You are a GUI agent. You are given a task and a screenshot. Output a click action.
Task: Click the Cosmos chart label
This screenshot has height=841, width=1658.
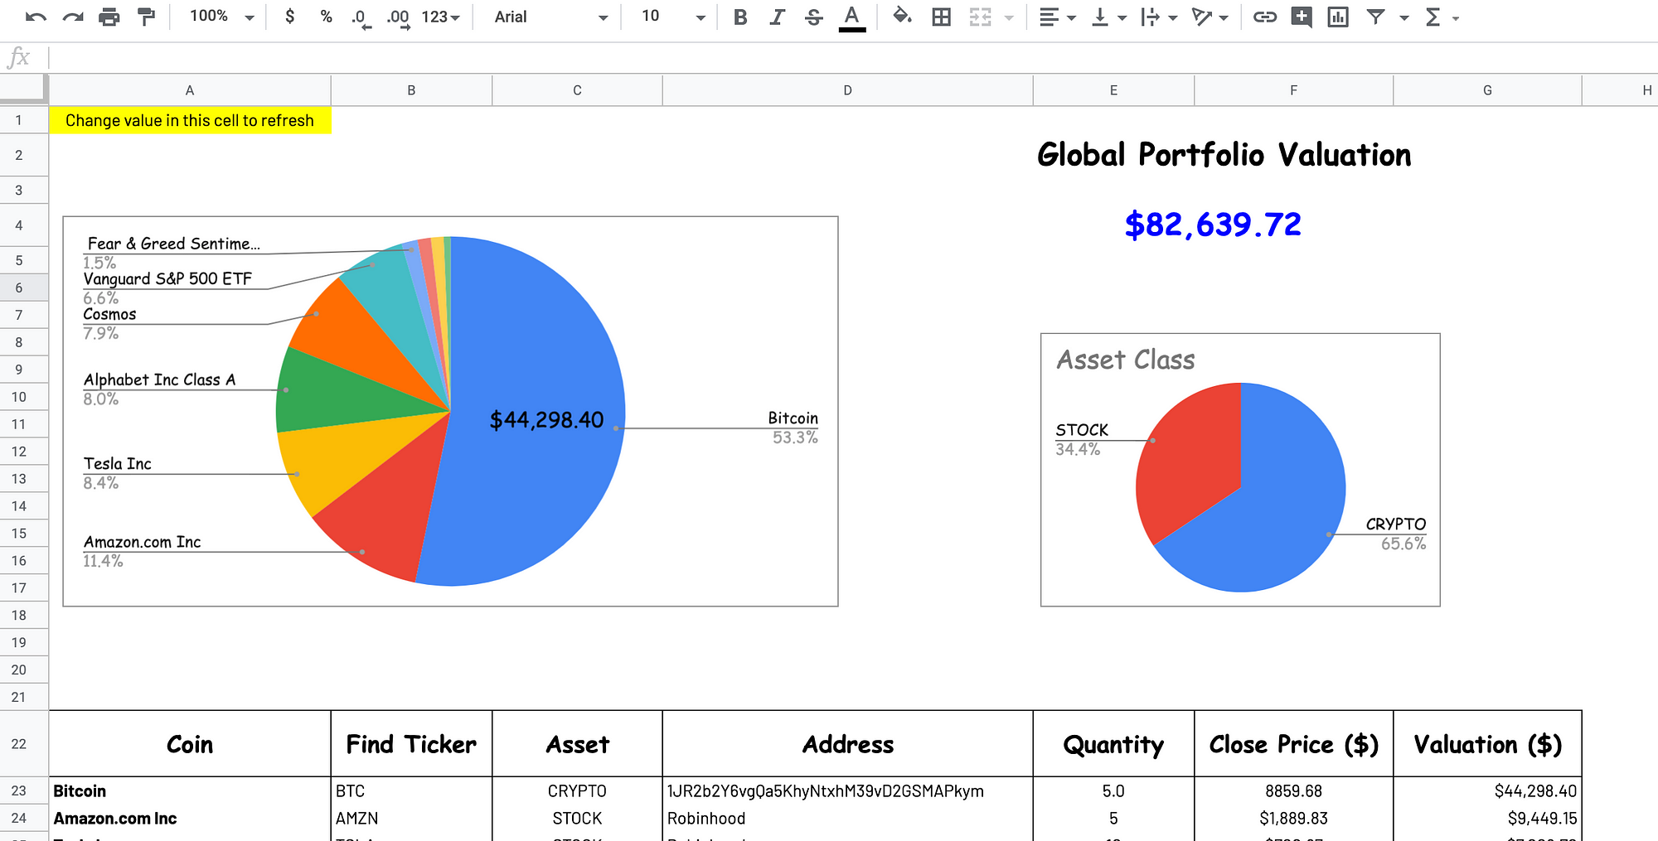click(x=109, y=314)
